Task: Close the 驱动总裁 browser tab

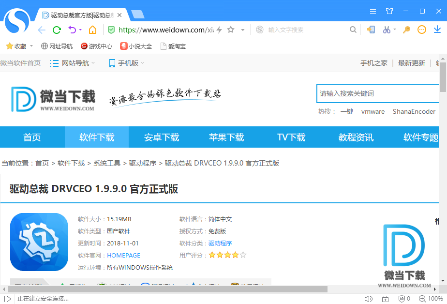Action: [x=119, y=15]
